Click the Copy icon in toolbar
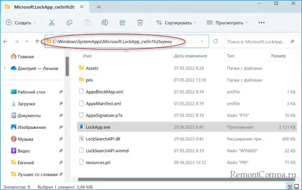 coord(69,22)
